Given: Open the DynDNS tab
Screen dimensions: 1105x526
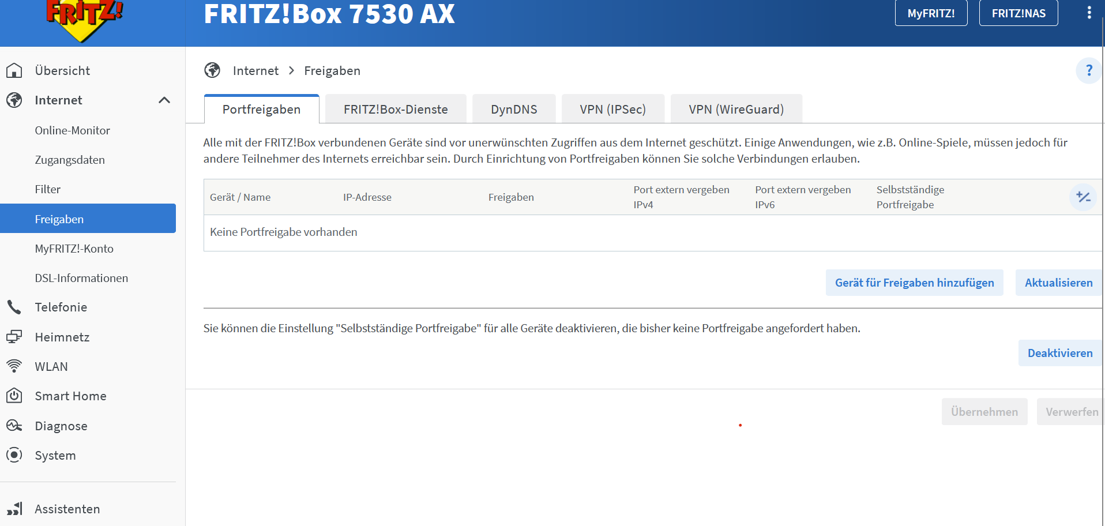Looking at the screenshot, I should point(514,109).
